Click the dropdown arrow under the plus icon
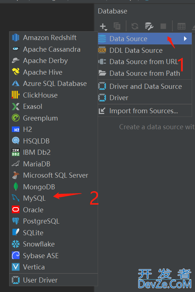The height and width of the screenshot is (292, 195). coord(106,30)
